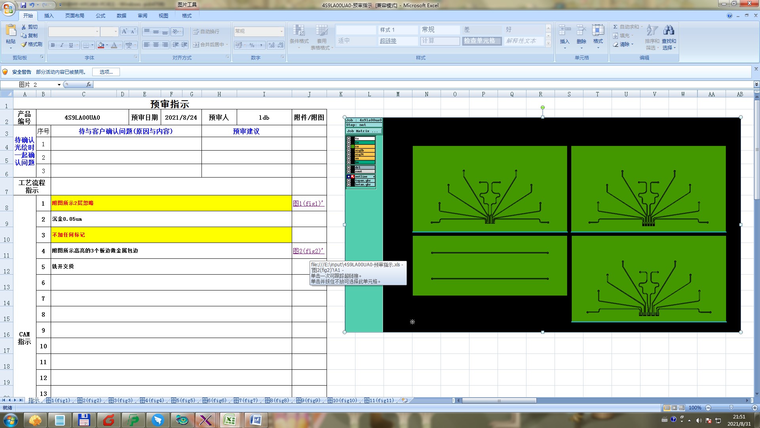Follow the 图1(fig1) hyperlink in column J

[x=308, y=203]
